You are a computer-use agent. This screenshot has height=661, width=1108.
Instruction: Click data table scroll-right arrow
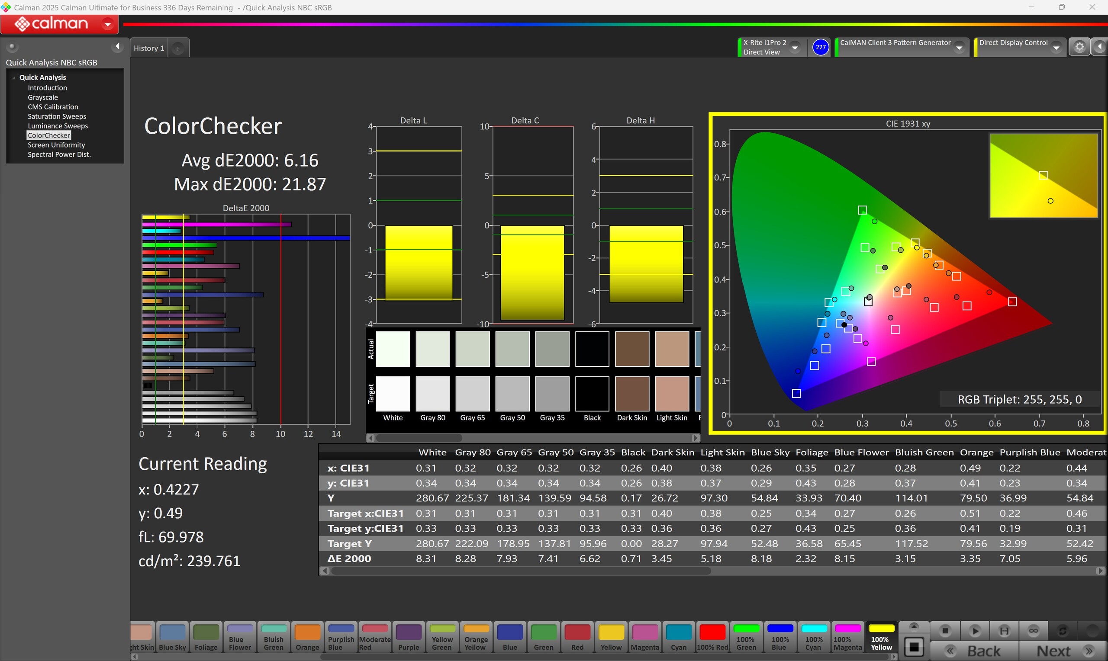coord(1101,571)
